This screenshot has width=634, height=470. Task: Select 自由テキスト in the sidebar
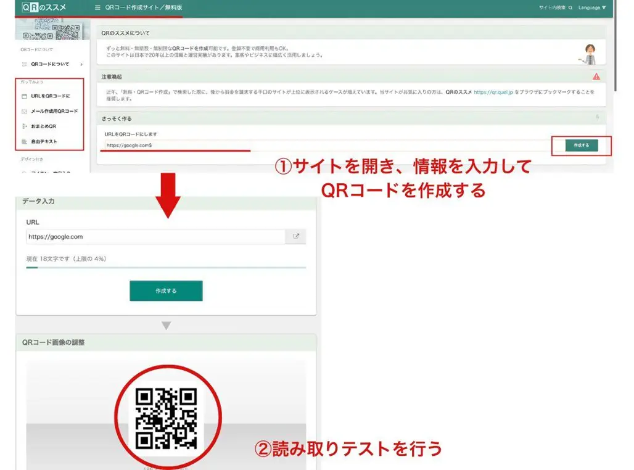tap(44, 142)
